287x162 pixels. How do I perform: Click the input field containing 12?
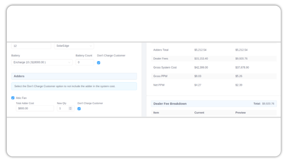coord(31,46)
